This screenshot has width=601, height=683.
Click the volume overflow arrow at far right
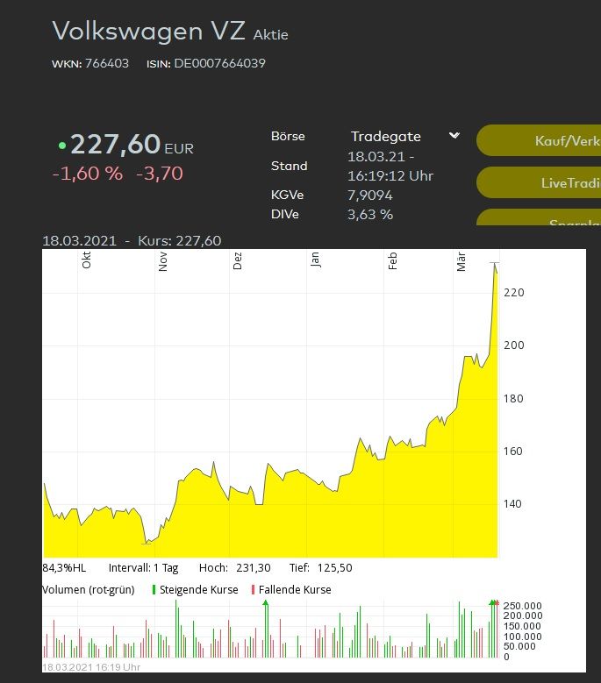click(493, 603)
